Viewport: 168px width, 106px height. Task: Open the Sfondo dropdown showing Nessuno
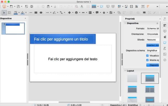(153, 40)
